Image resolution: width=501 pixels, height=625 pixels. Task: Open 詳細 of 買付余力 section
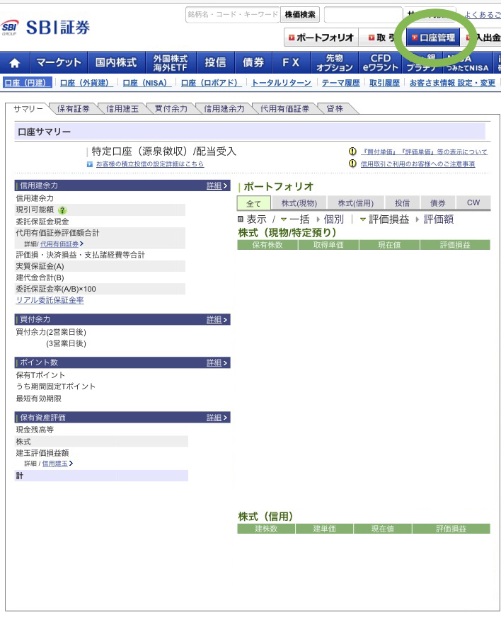(217, 320)
